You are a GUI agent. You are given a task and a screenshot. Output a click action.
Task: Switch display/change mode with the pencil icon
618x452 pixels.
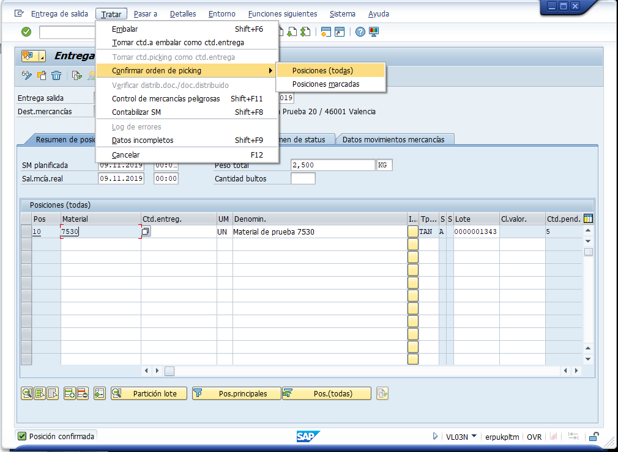click(27, 76)
